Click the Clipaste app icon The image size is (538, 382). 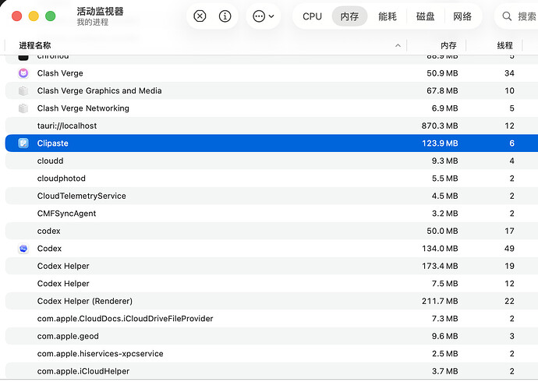[23, 143]
